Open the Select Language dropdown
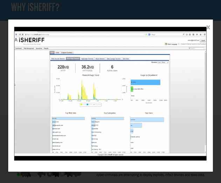 (x=172, y=44)
